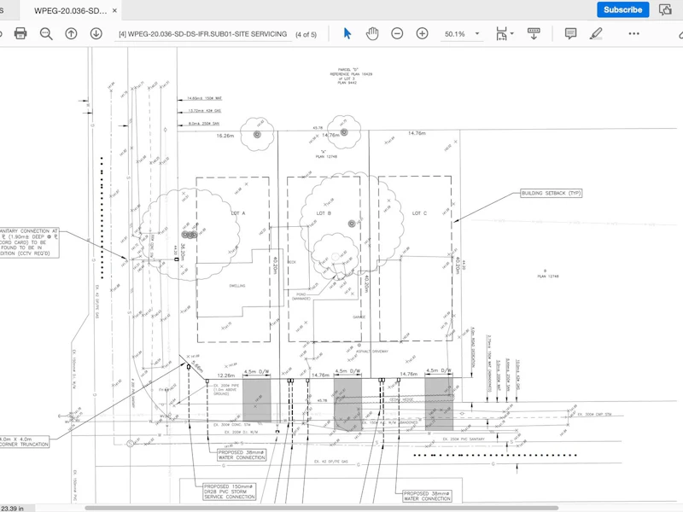Click the scrolling mode toolbar icon
The width and height of the screenshot is (683, 512).
point(534,33)
